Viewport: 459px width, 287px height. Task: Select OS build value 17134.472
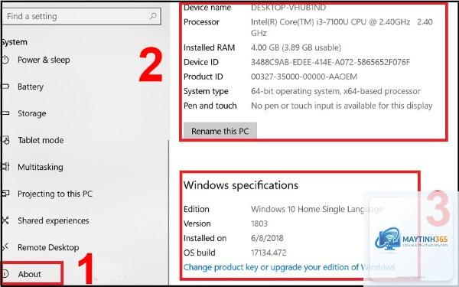tap(269, 253)
